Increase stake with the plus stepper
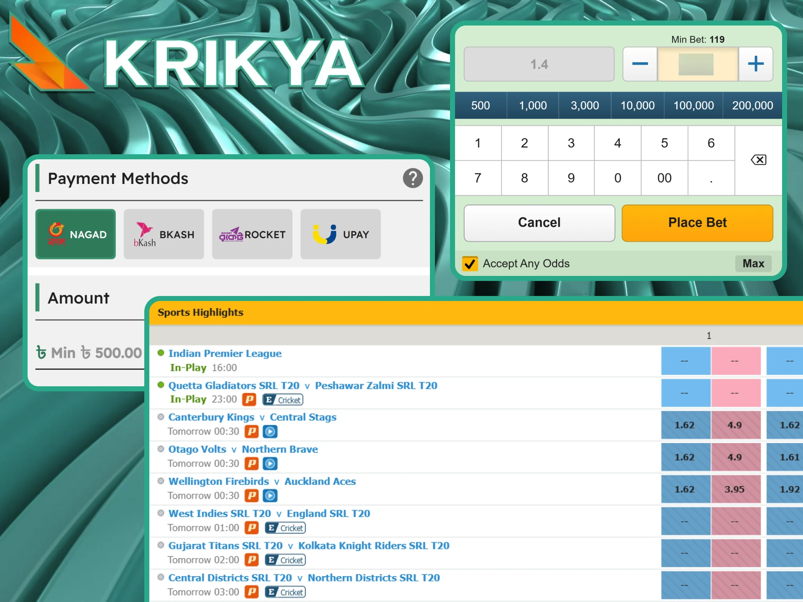 coord(755,64)
